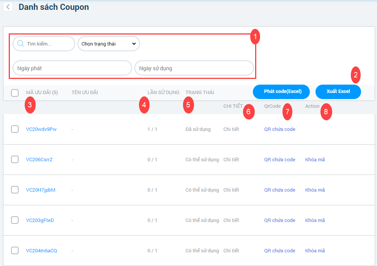
Task: Check the box for VC203gFteD
Action: coord(15,220)
